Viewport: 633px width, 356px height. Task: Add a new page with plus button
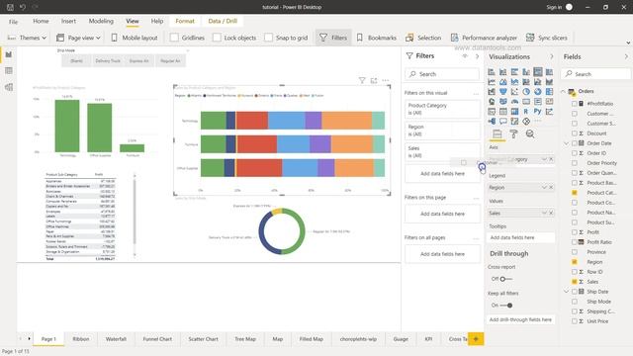476,339
